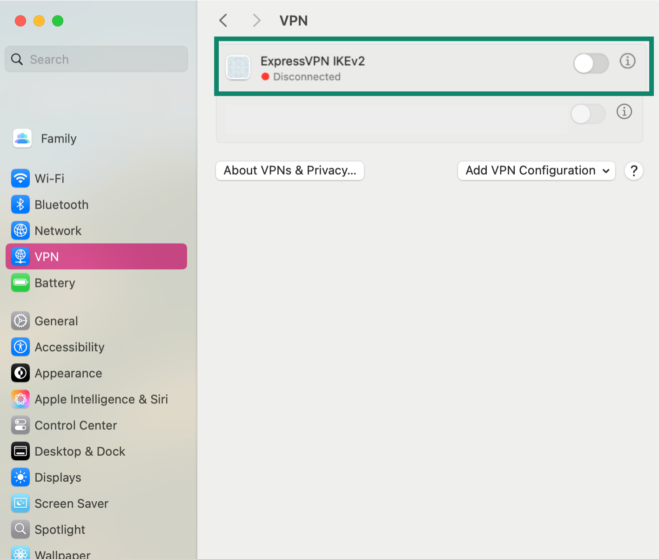
Task: Open Battery settings
Action: point(20,283)
